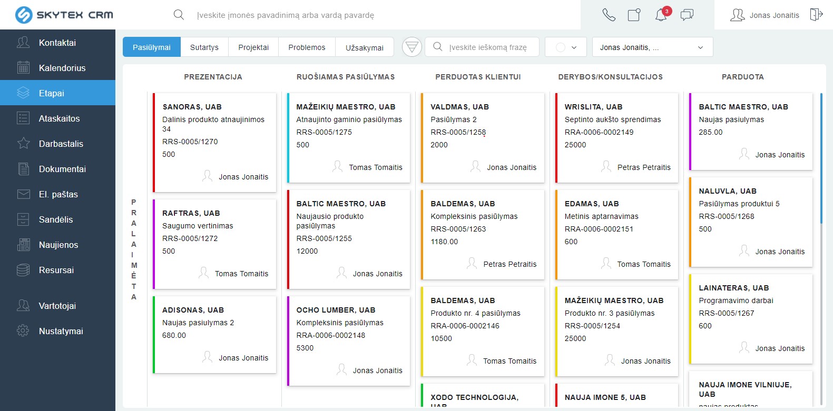
Task: Click the Darbastalis star icon
Action: point(23,143)
